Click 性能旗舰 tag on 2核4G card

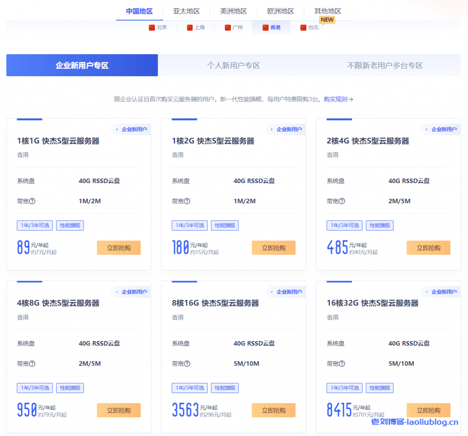pos(379,225)
